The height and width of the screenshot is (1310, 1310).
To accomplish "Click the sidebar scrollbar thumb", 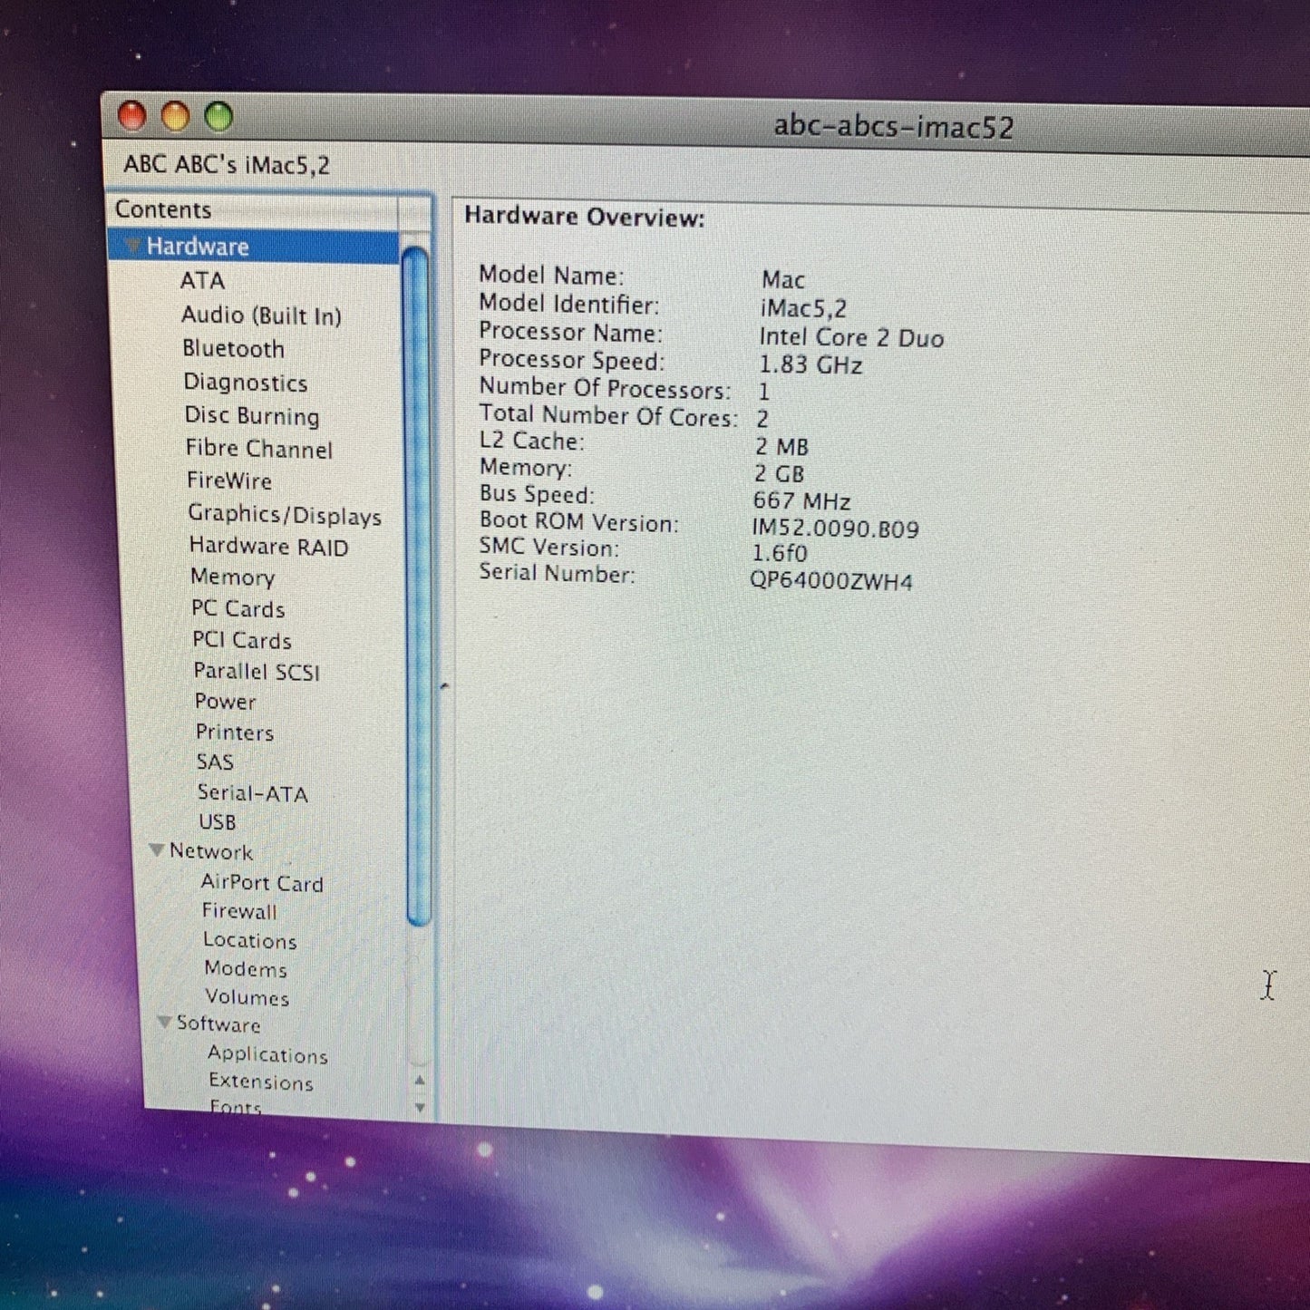I will pyautogui.click(x=417, y=587).
